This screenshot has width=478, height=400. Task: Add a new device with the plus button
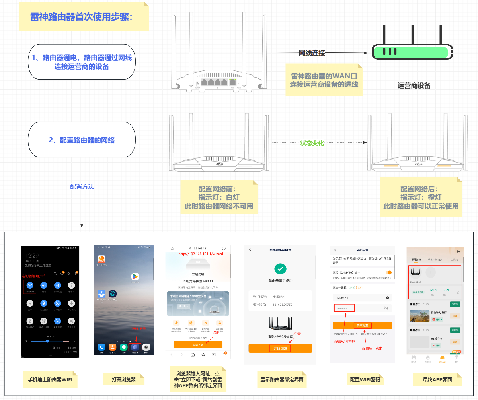coord(430,272)
